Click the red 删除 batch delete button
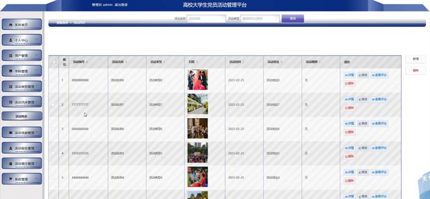The image size is (430, 199). pyautogui.click(x=416, y=70)
